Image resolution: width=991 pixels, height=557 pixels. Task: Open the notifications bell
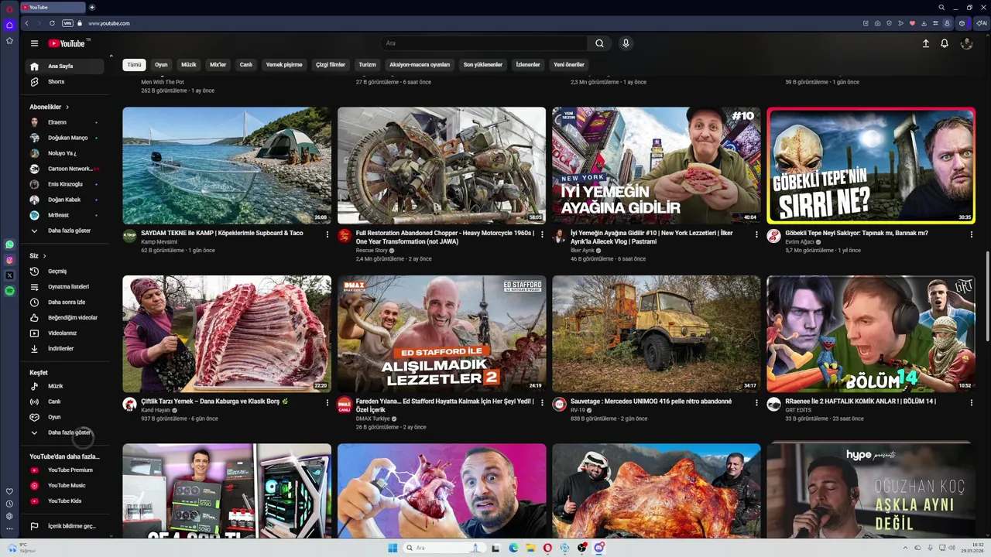945,43
